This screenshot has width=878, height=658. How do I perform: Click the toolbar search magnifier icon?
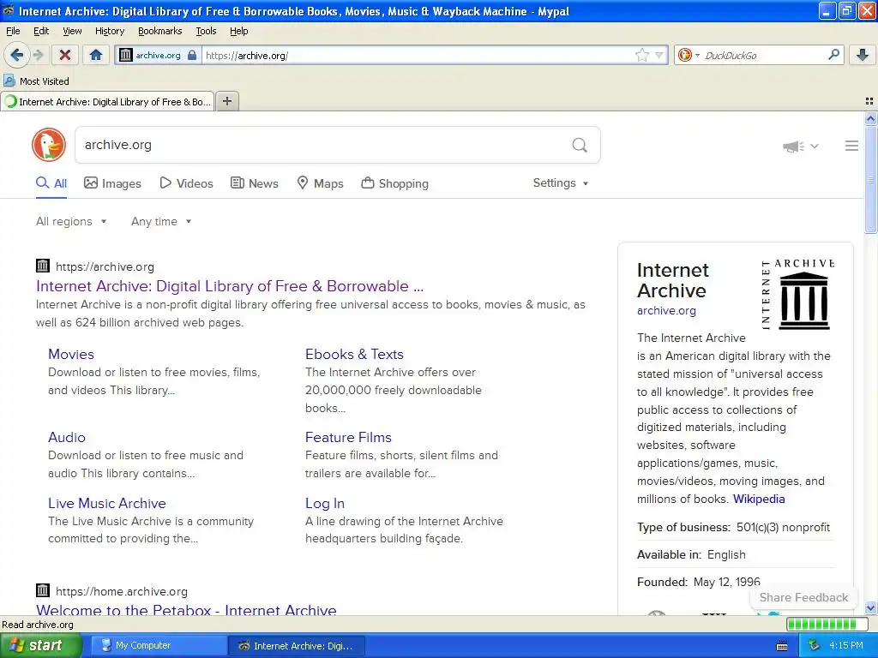833,54
